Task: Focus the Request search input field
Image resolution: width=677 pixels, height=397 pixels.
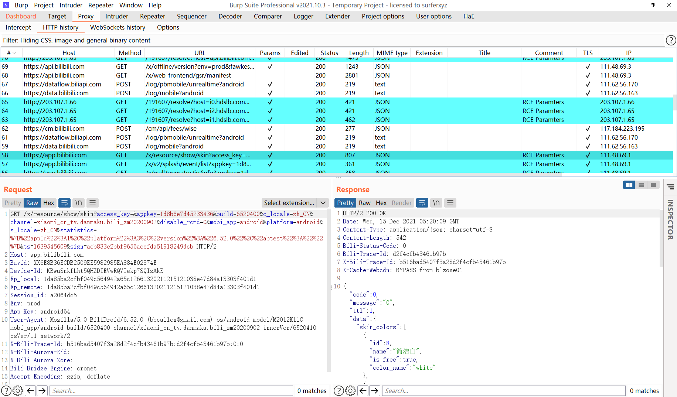Action: pyautogui.click(x=171, y=391)
